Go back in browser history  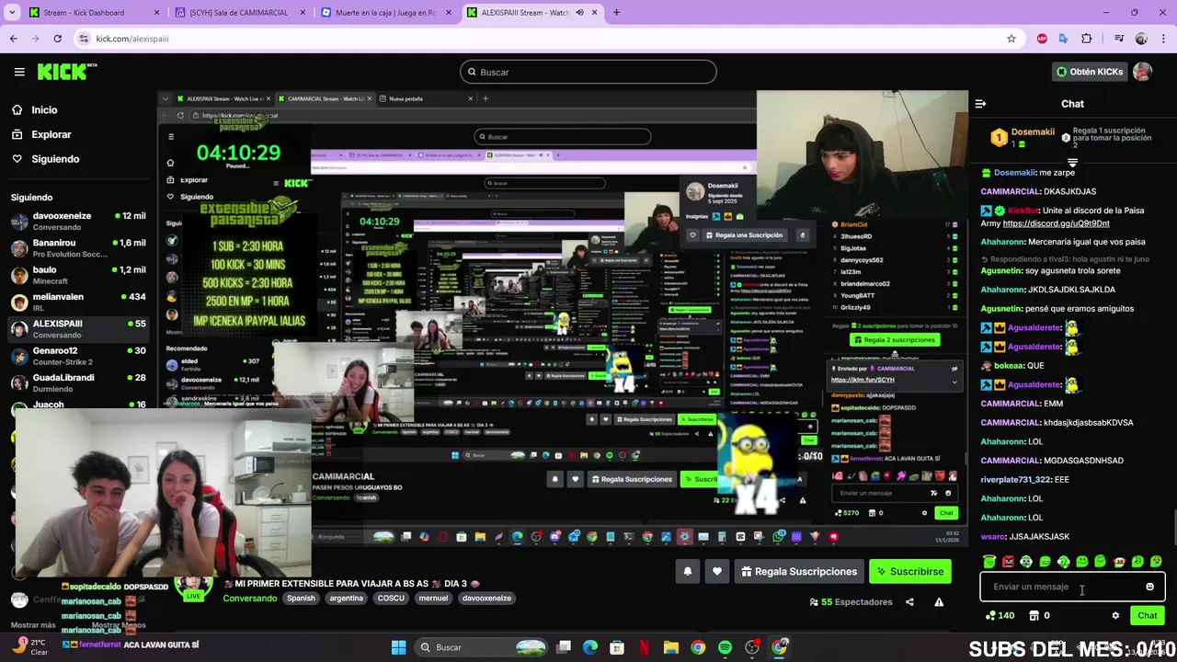point(14,39)
